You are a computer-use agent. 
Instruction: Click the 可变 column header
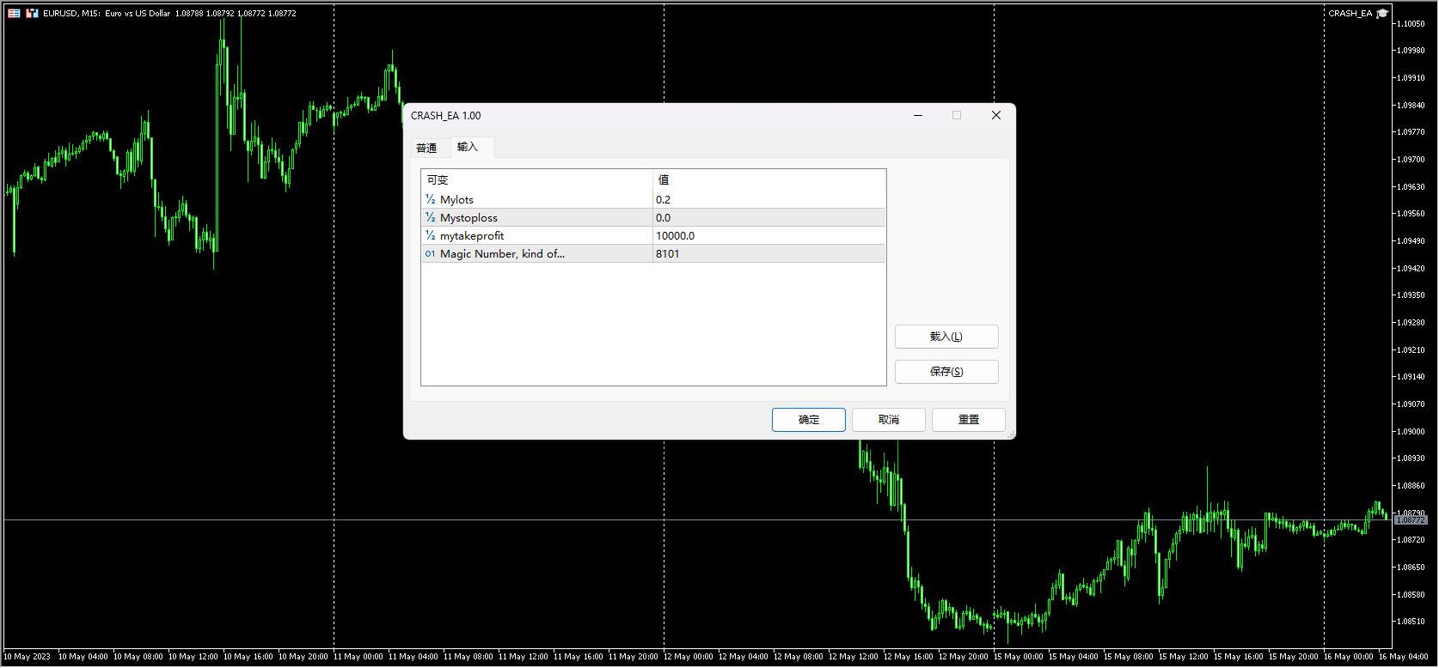point(536,180)
